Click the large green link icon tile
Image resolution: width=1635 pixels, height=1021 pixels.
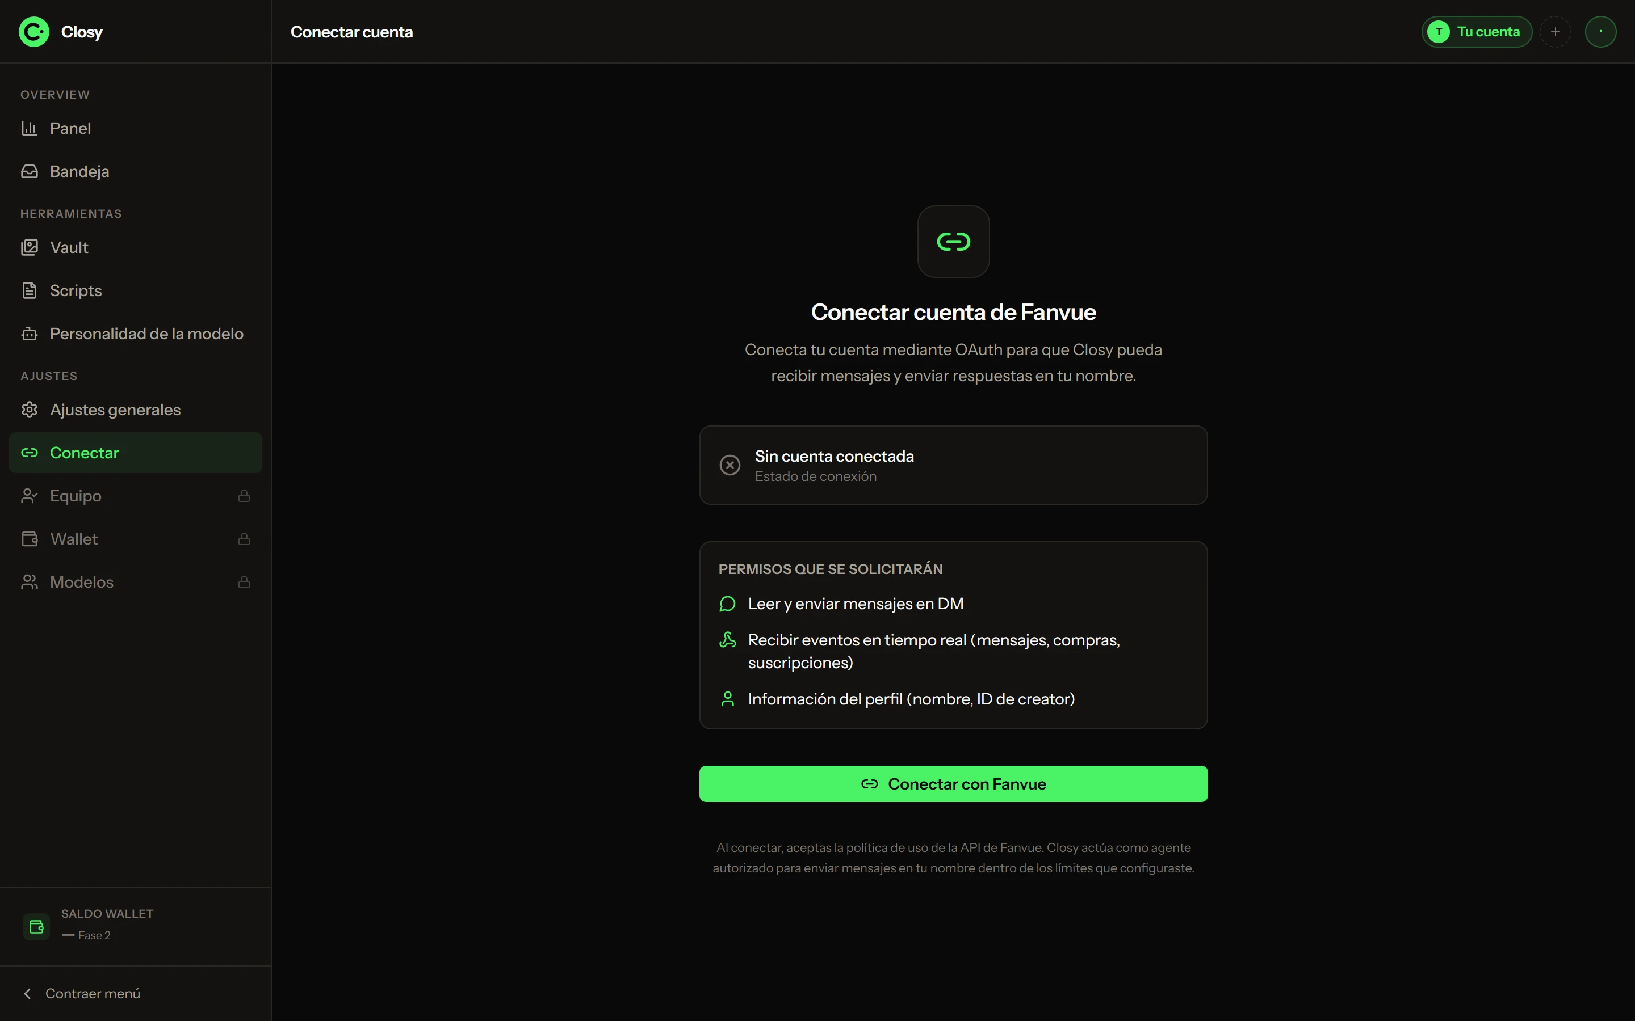pos(953,242)
